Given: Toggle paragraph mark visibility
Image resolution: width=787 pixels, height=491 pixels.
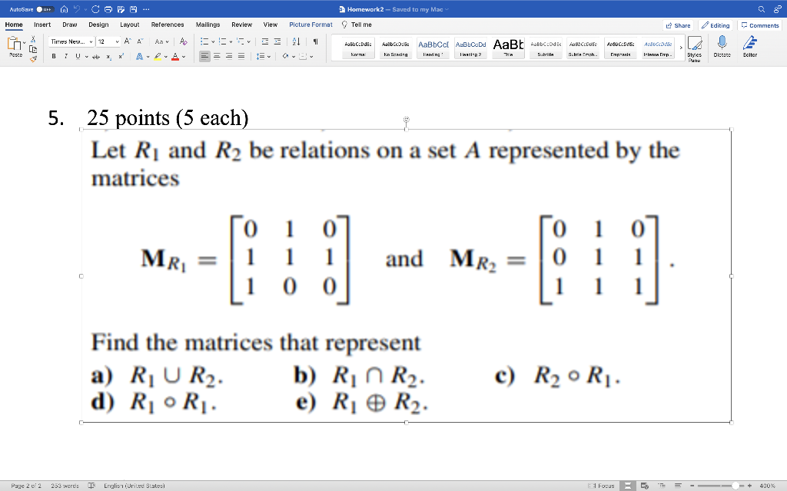Looking at the screenshot, I should point(316,41).
